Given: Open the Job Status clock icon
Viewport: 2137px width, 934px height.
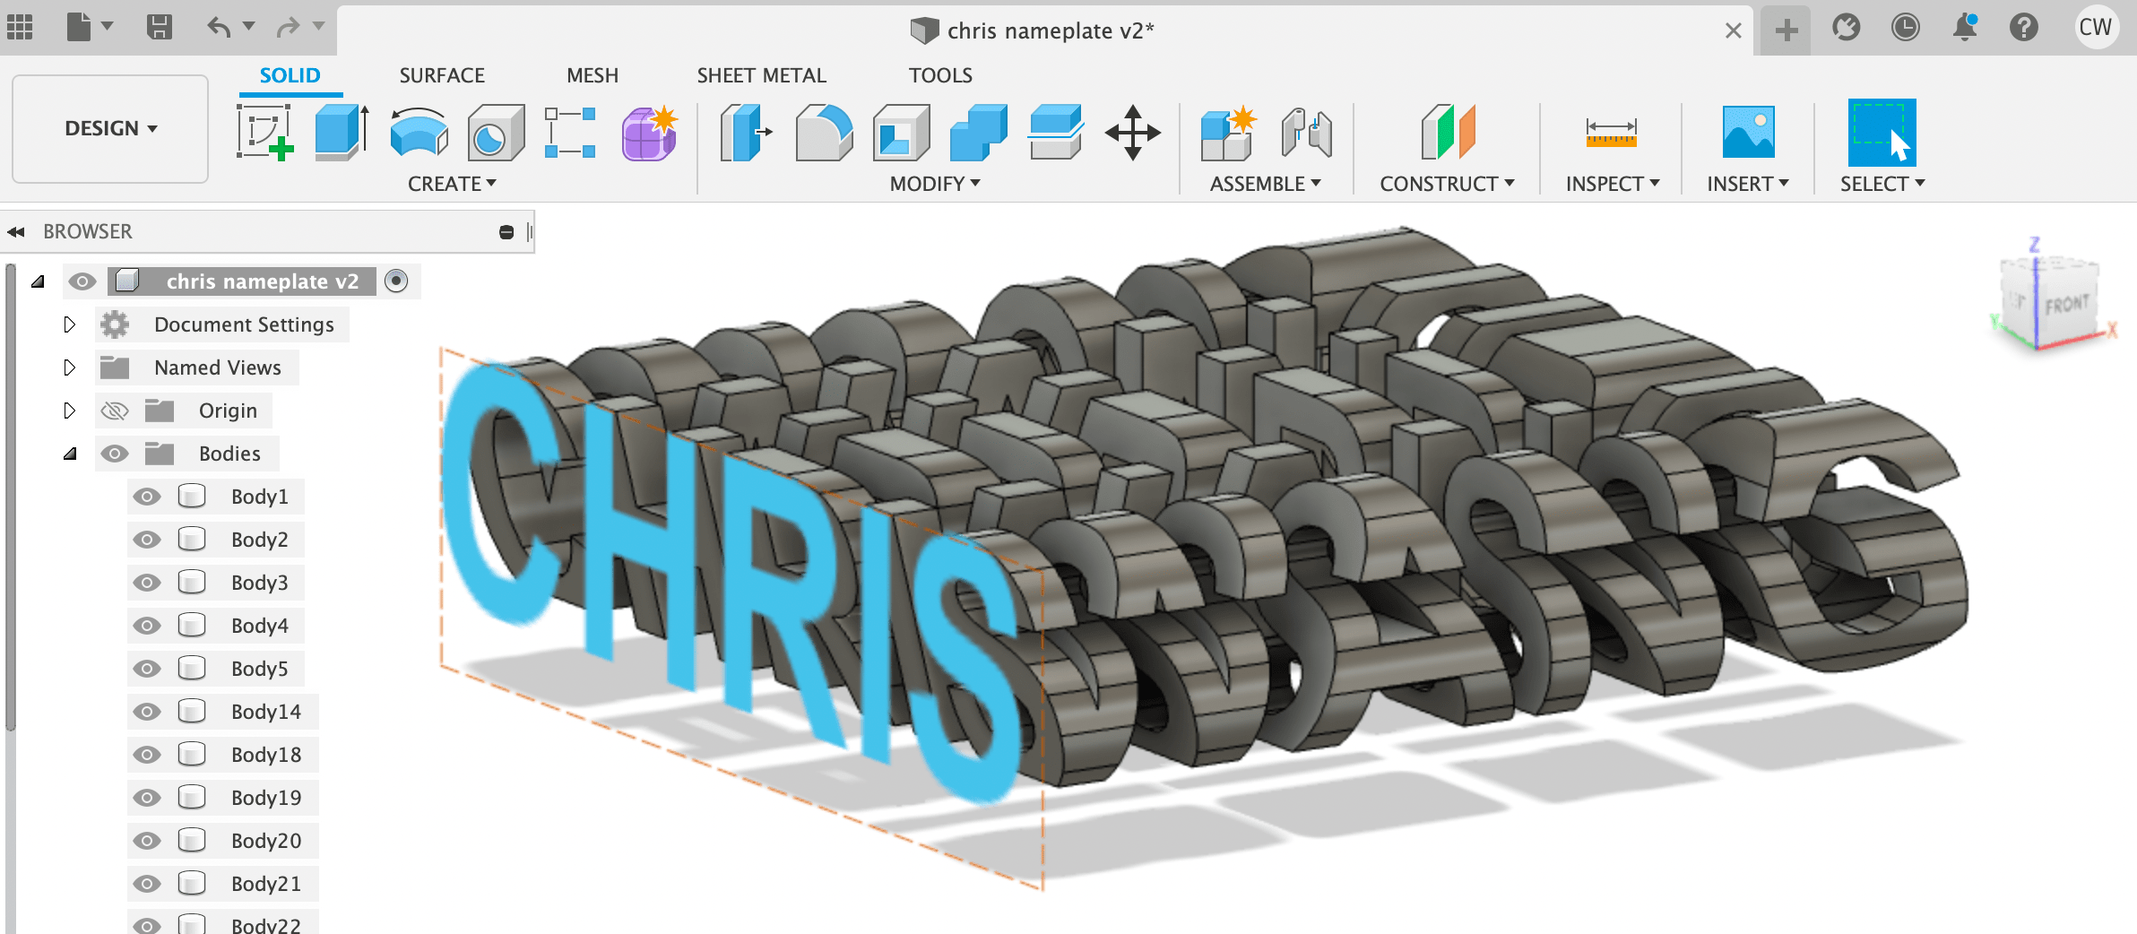Looking at the screenshot, I should click(1905, 28).
